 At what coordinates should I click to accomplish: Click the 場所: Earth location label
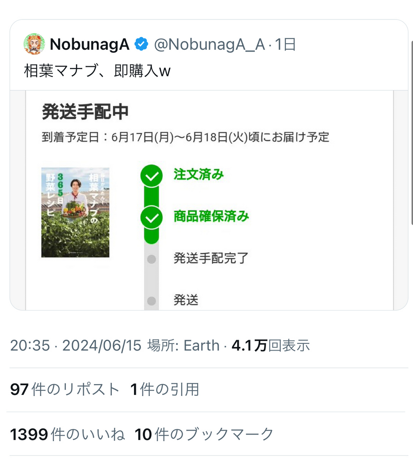(x=183, y=345)
